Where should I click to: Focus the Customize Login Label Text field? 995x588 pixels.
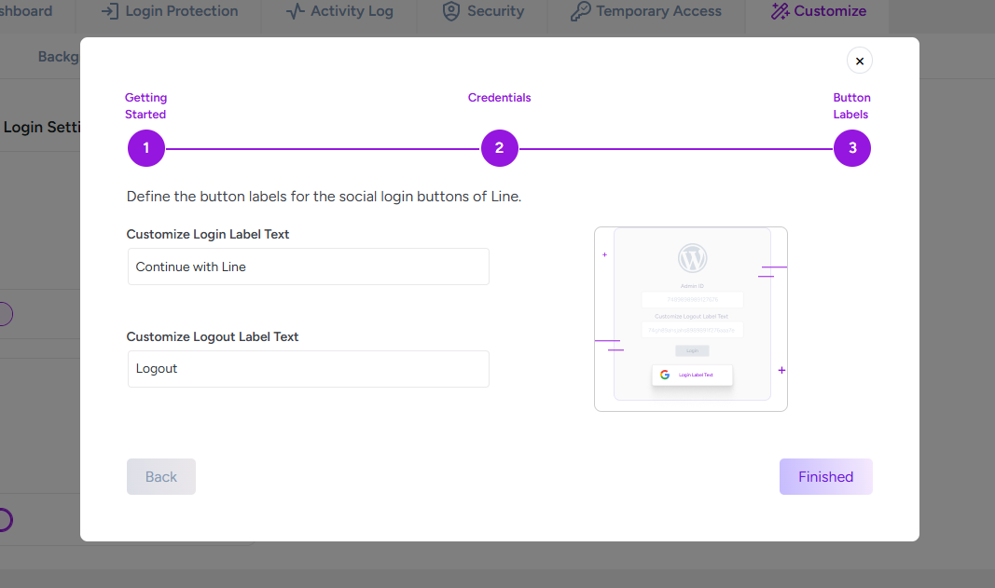pos(308,267)
